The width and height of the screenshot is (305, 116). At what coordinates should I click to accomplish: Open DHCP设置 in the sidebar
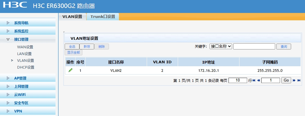pos(26,67)
